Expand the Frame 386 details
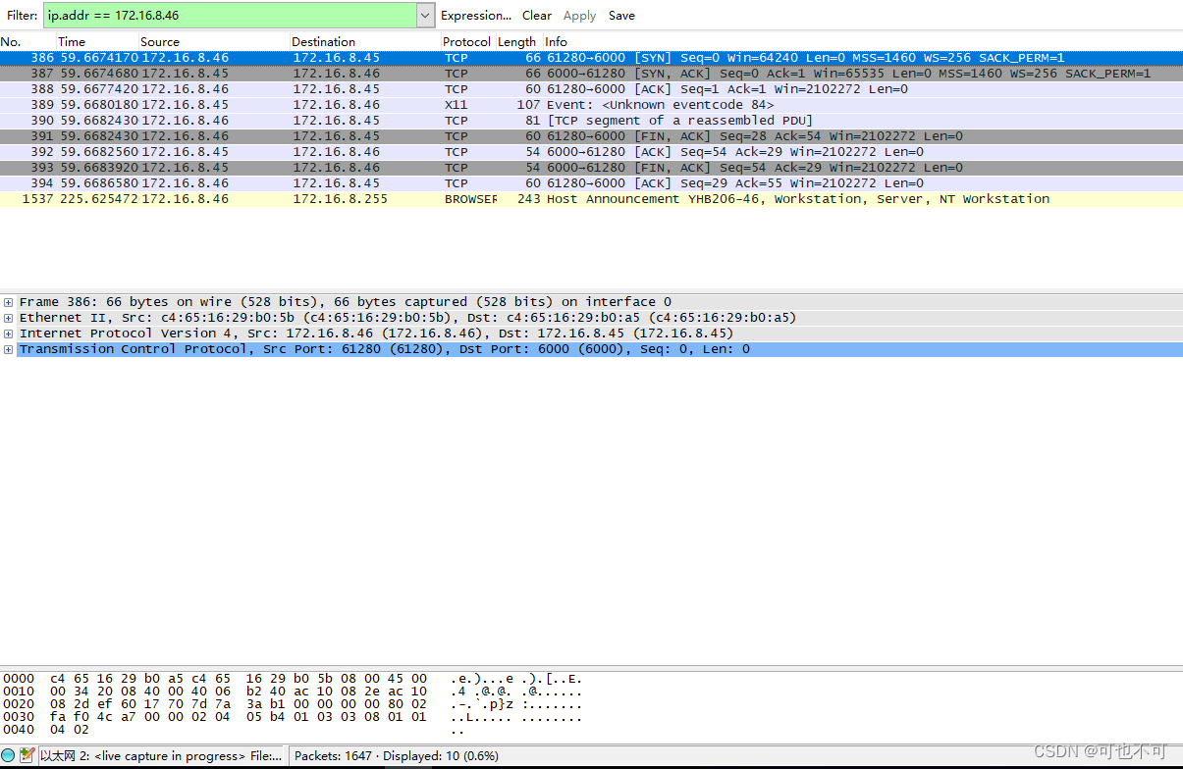This screenshot has height=769, width=1183. pyautogui.click(x=8, y=302)
